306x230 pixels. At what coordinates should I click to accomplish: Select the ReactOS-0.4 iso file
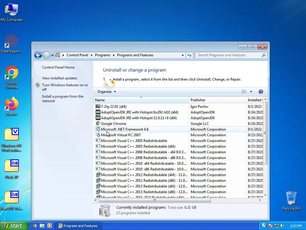coord(12,201)
